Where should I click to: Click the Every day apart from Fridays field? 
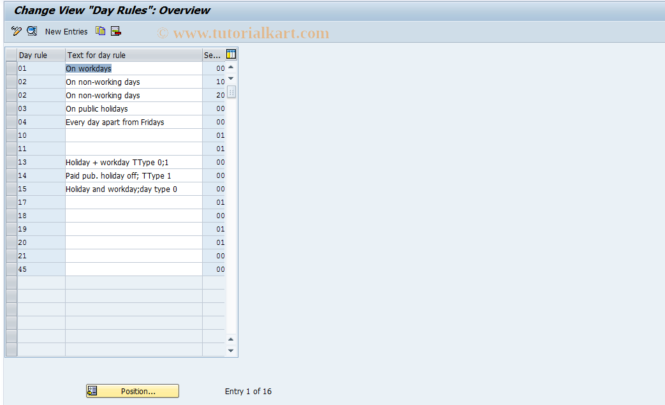pyautogui.click(x=134, y=122)
